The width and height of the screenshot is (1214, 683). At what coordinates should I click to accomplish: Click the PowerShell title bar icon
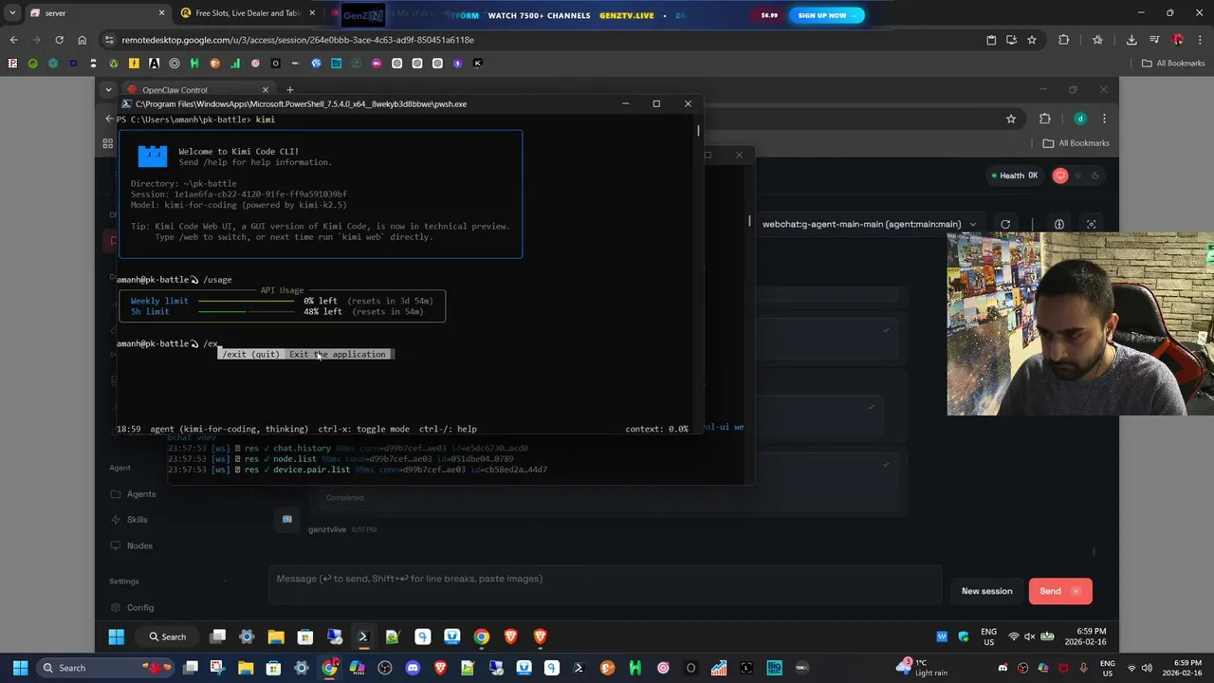[x=127, y=103]
